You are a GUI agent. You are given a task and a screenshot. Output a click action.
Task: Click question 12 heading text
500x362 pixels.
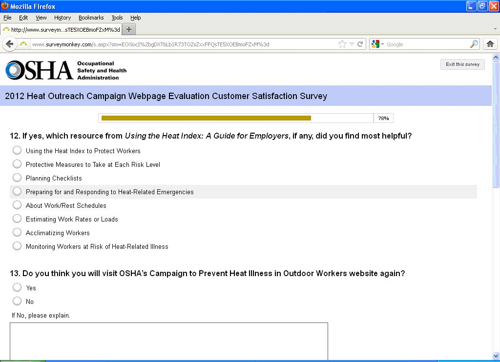click(211, 136)
